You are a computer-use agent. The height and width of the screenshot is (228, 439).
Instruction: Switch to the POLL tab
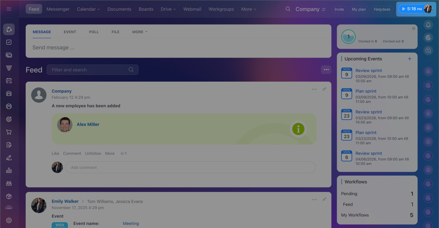pyautogui.click(x=94, y=32)
